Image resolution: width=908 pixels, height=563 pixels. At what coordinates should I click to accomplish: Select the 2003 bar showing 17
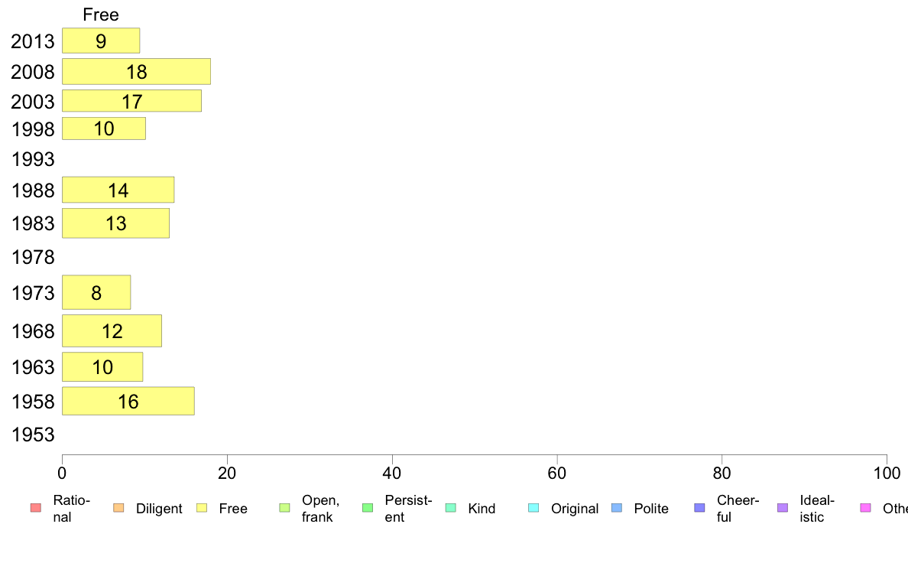[131, 101]
